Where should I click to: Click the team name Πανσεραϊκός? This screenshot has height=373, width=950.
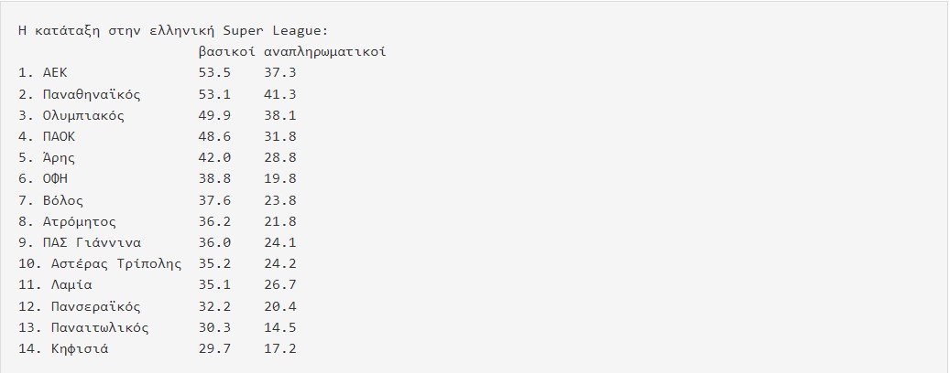(x=95, y=306)
